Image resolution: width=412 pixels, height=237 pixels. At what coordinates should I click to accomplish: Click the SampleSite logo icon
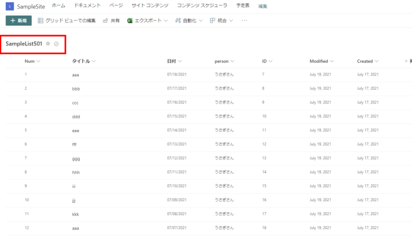(x=9, y=6)
